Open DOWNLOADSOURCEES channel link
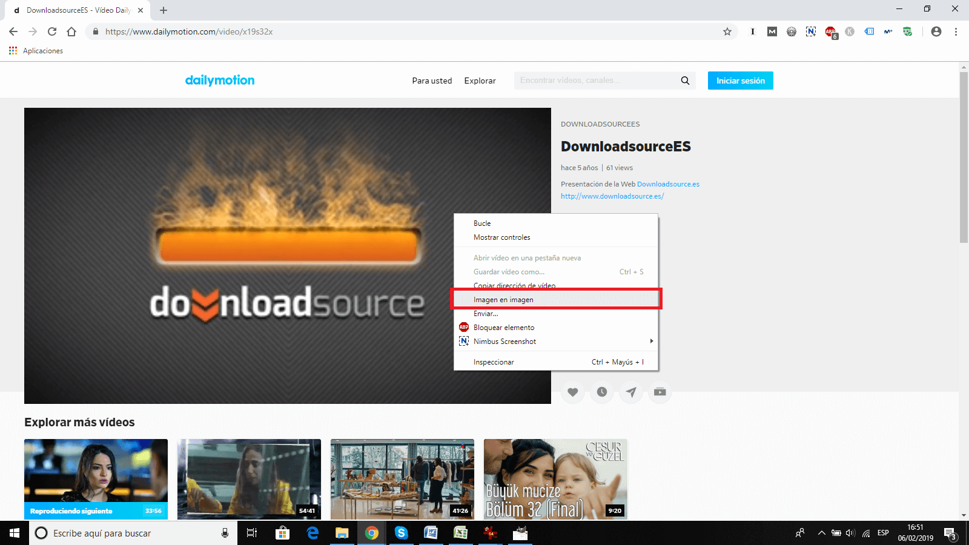Screen dimensions: 969x545 click(600, 124)
